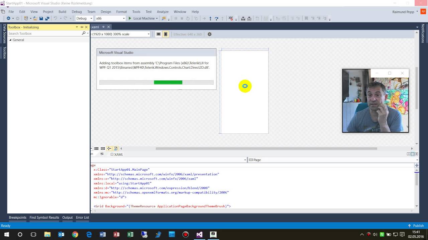Image resolution: width=428 pixels, height=240 pixels.
Task: Open the File menu
Action: pyautogui.click(x=11, y=12)
